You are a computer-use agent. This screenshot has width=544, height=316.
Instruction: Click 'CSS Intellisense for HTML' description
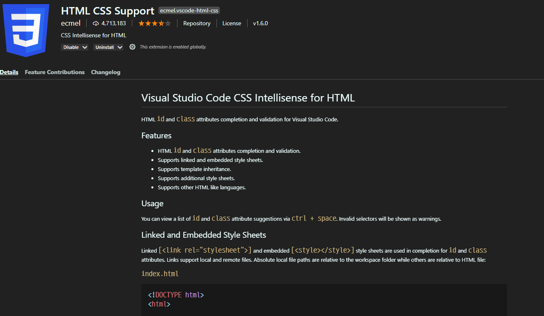pyautogui.click(x=94, y=35)
